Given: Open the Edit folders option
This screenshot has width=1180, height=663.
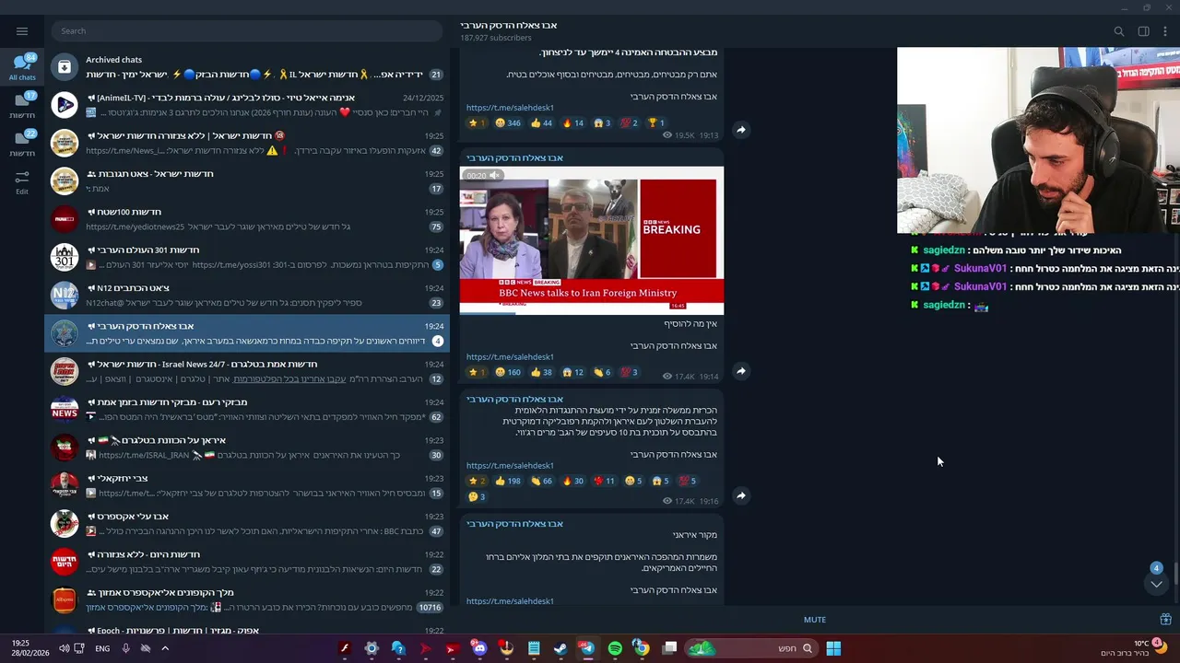Looking at the screenshot, I should click(x=22, y=182).
